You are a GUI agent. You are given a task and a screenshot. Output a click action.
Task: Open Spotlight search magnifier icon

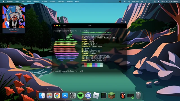(151, 1)
